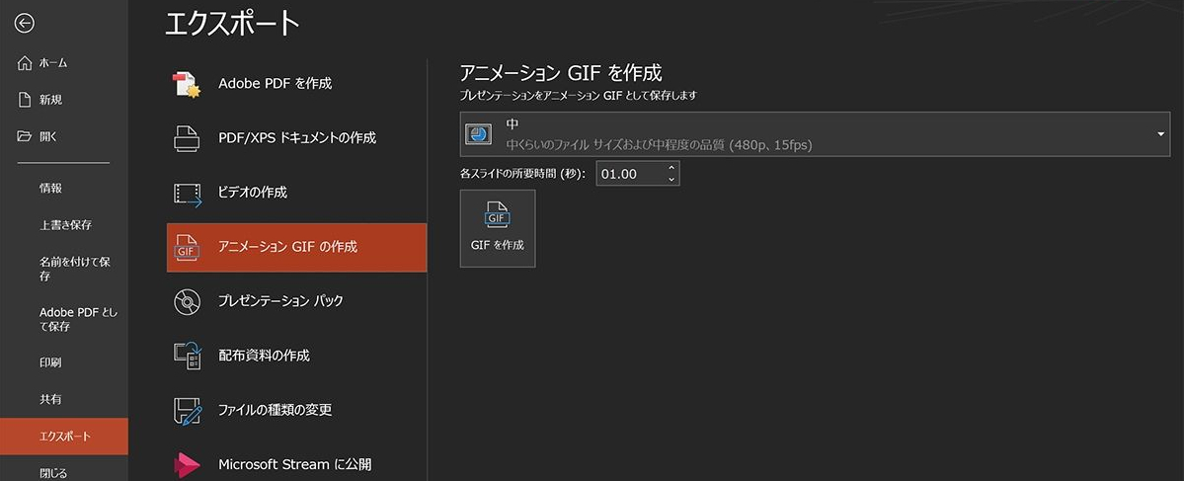Select エクスポート in the sidebar

click(x=64, y=437)
